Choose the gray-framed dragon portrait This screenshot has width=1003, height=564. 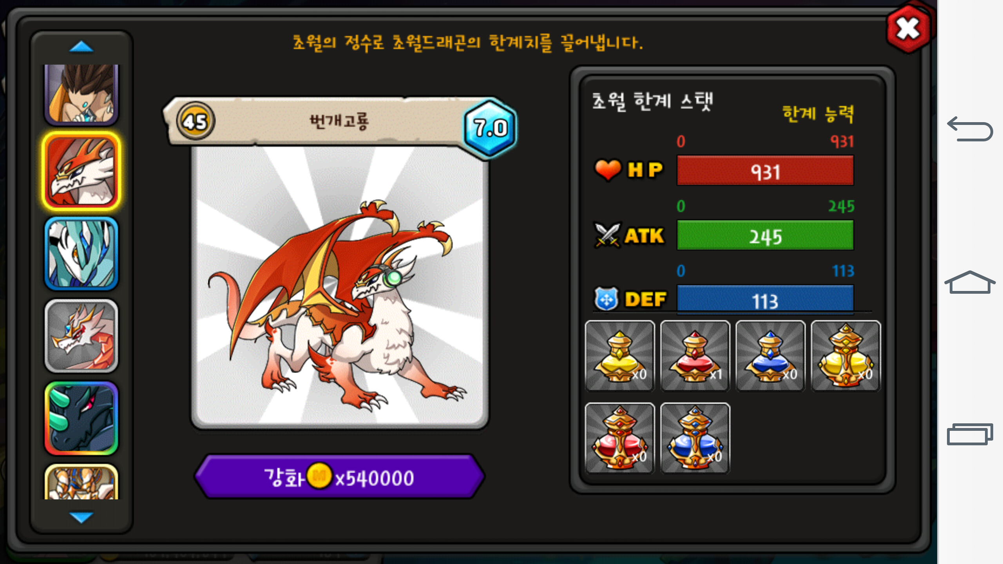[x=81, y=336]
